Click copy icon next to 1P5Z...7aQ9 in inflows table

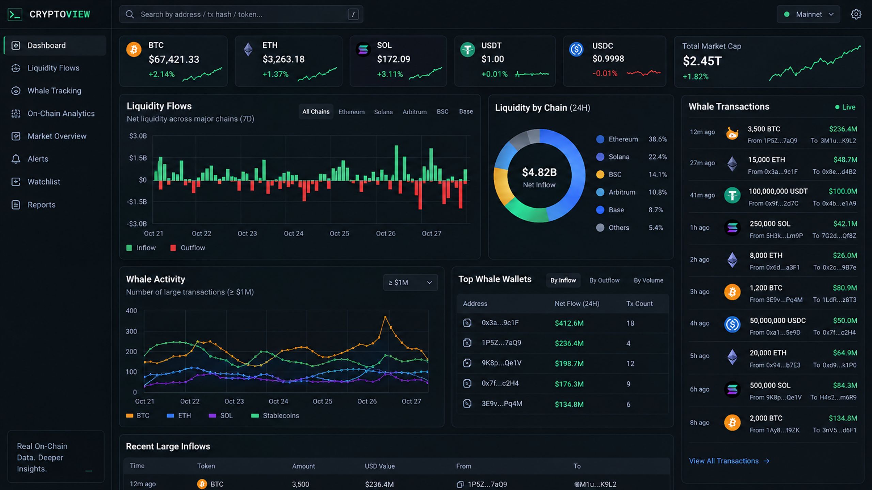(x=460, y=484)
